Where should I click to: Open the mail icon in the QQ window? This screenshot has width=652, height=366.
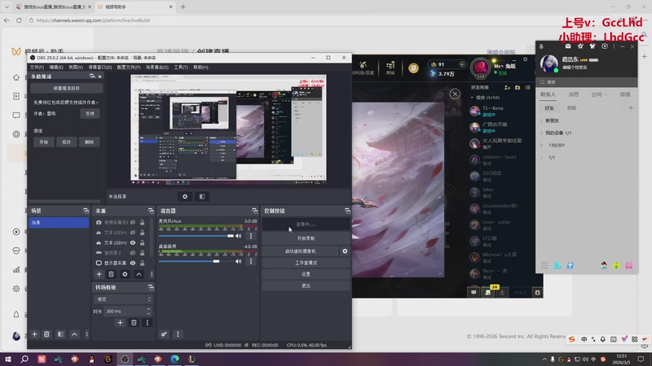pos(568,46)
